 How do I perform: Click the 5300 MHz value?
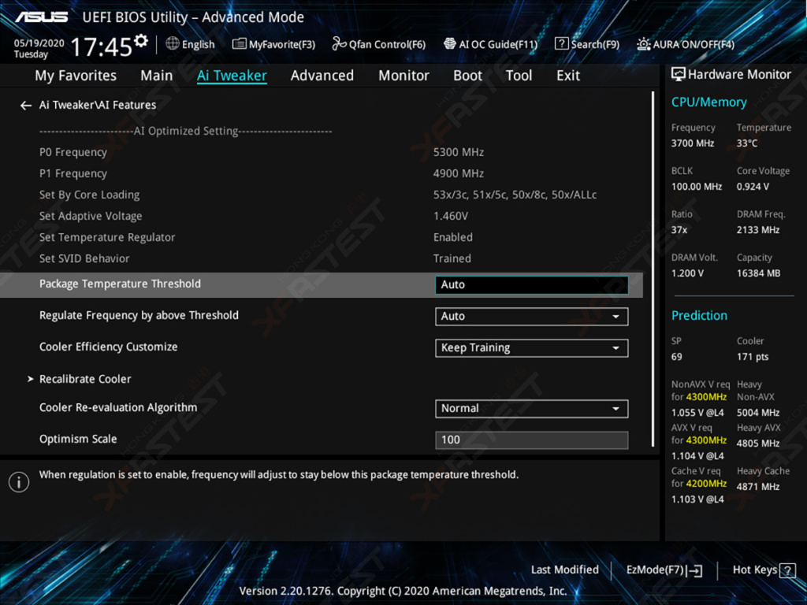(x=459, y=152)
